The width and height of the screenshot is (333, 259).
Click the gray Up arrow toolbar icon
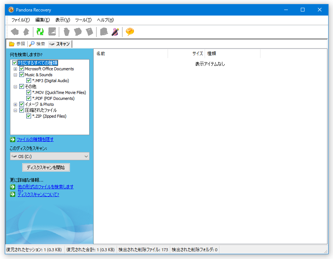(x=26, y=32)
